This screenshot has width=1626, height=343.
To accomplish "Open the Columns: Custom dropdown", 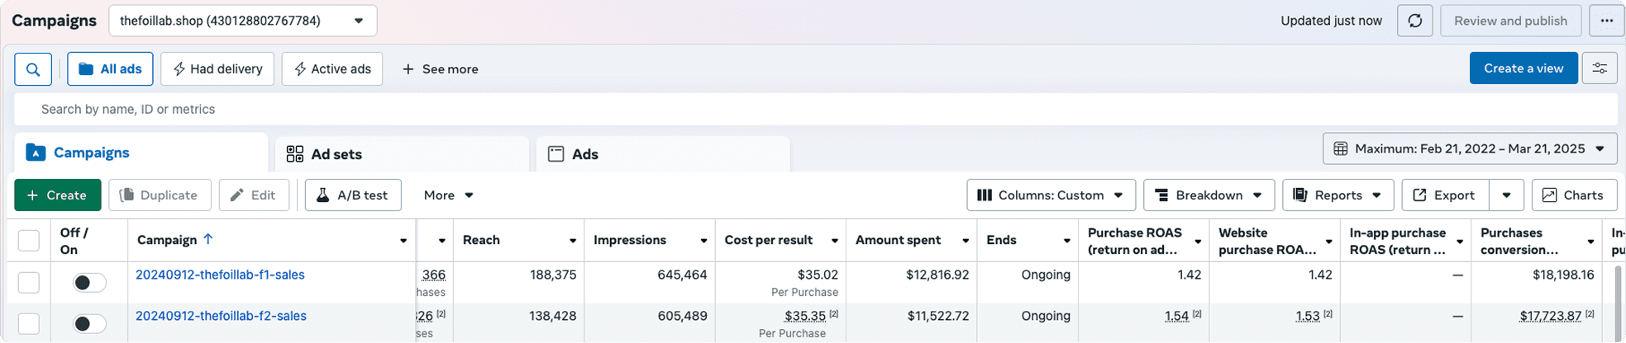I will (x=1051, y=195).
